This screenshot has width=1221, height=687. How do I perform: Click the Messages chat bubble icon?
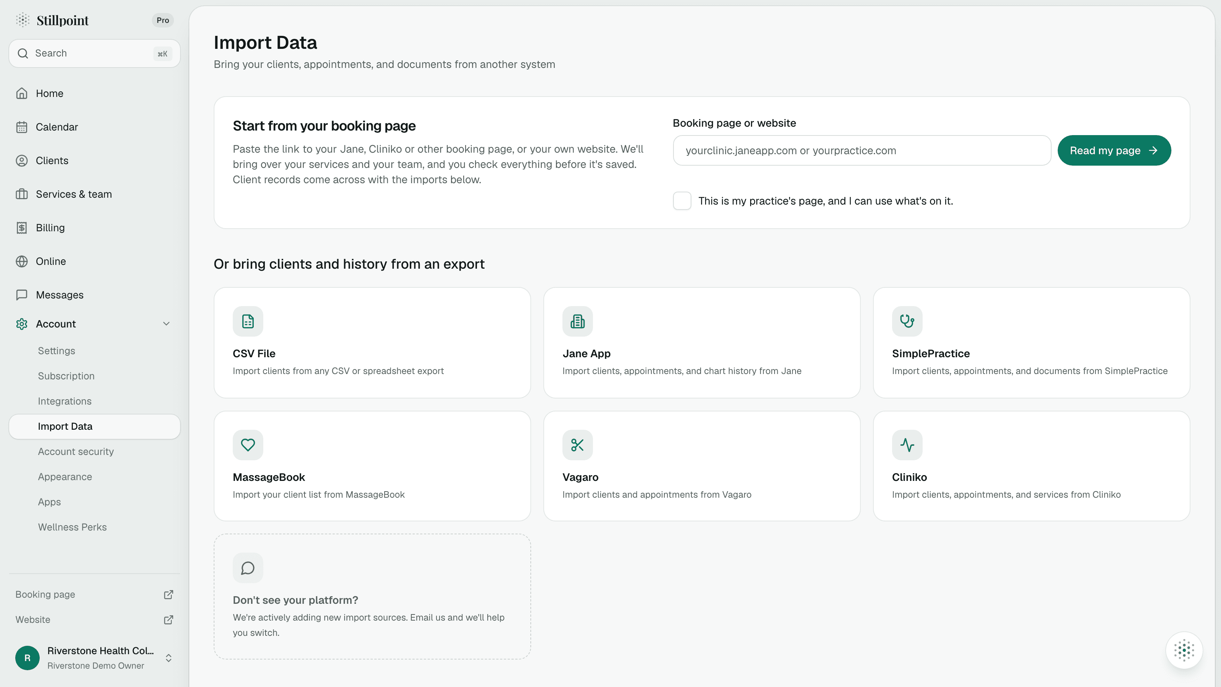pos(22,295)
